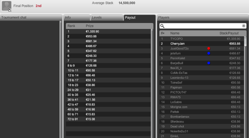Image resolution: width=249 pixels, height=138 pixels.
Task: Click the 24 to 29 payout row
Action: click(108, 90)
